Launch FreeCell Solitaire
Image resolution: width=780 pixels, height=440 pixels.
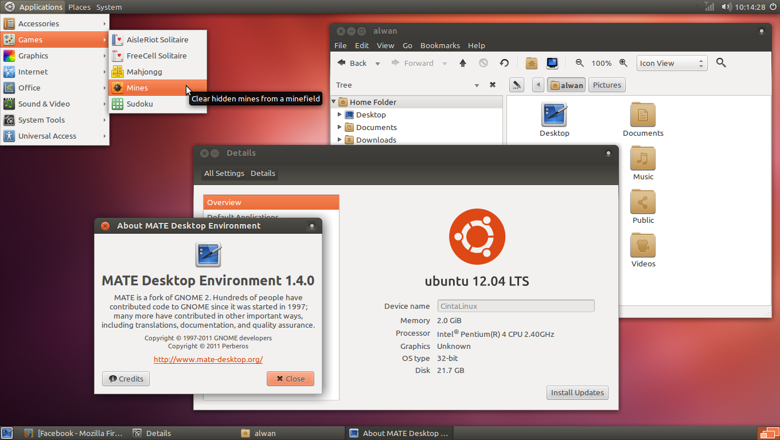coord(158,56)
